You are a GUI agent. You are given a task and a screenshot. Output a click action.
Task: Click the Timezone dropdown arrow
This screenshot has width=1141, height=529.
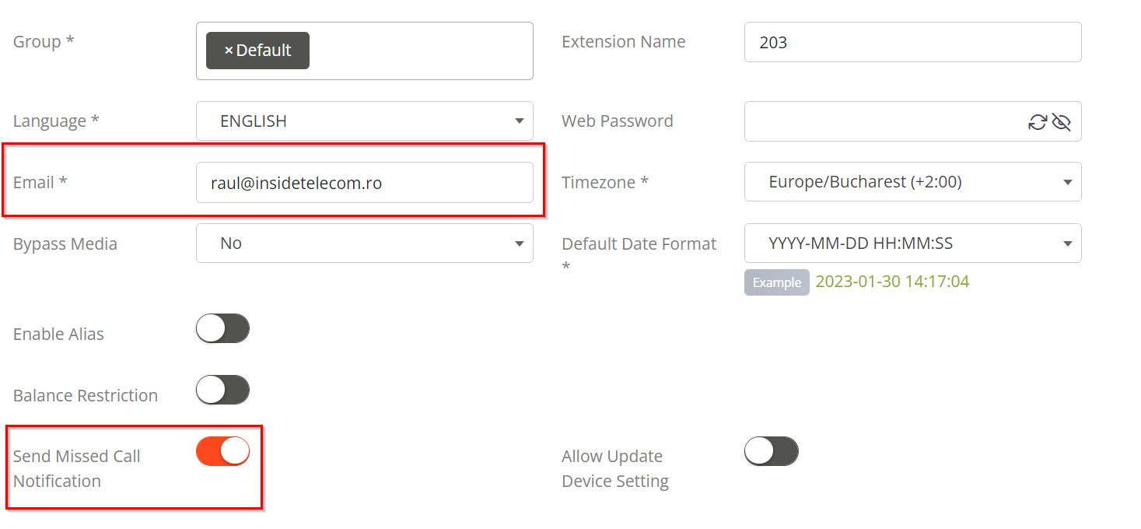[1067, 182]
